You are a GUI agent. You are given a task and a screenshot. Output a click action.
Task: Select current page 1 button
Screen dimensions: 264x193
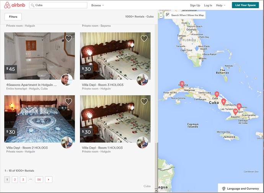[x=7, y=180]
